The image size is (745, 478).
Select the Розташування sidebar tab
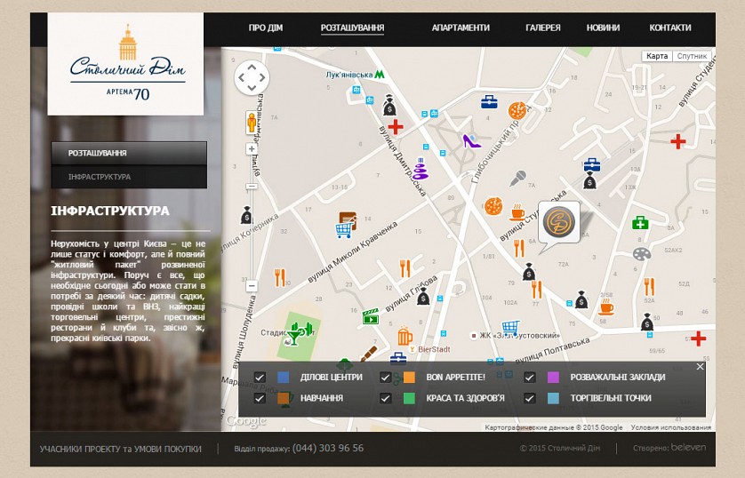[x=129, y=153]
